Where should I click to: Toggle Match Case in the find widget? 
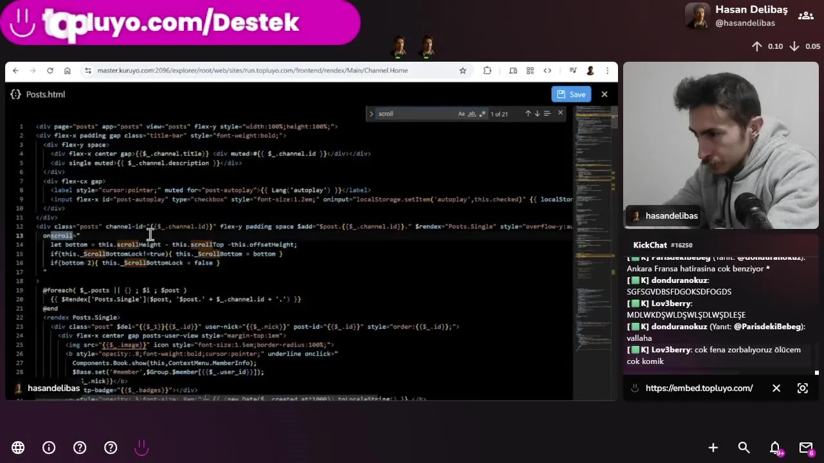click(x=461, y=114)
